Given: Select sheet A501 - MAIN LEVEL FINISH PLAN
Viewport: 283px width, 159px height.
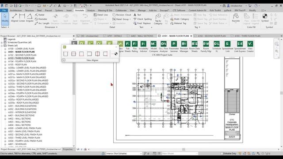Looking at the screenshot, I should (x=24, y=132).
